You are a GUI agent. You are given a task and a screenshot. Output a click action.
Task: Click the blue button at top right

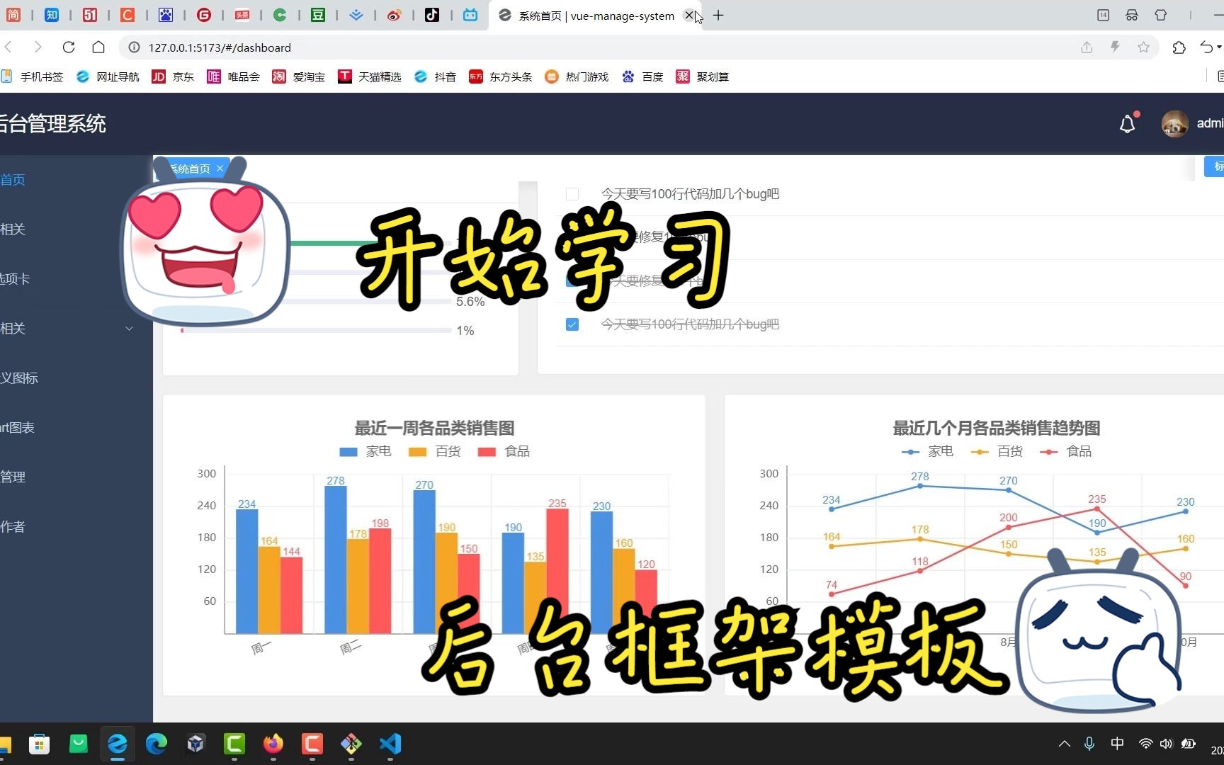(x=1215, y=166)
